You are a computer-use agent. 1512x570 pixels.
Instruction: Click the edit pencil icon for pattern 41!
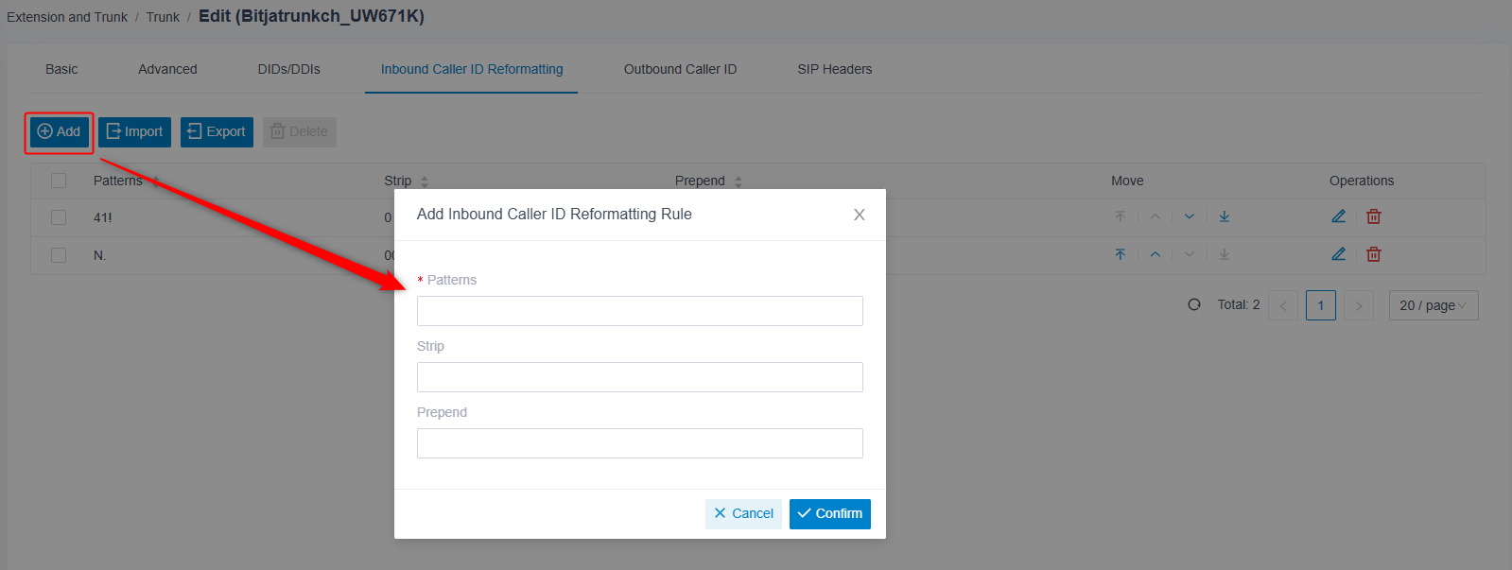(1338, 216)
